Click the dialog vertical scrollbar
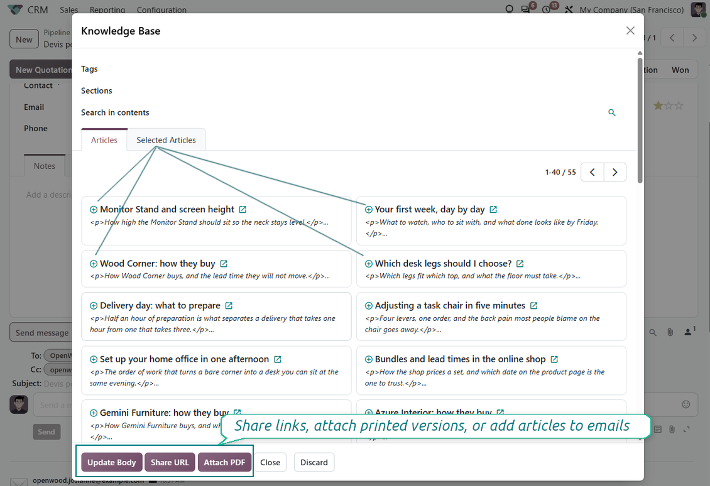 coord(640,120)
